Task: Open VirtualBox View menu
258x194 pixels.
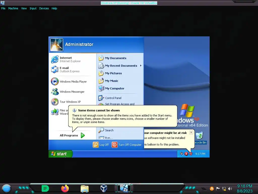Action: (24, 8)
